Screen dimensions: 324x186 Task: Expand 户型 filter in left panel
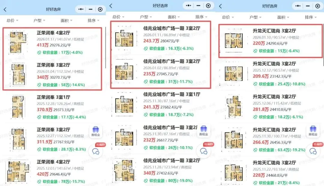click(x=39, y=20)
